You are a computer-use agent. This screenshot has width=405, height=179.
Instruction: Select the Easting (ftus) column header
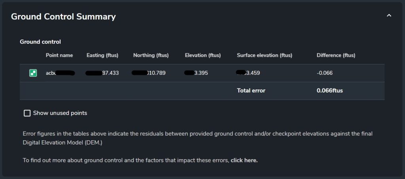[102, 55]
